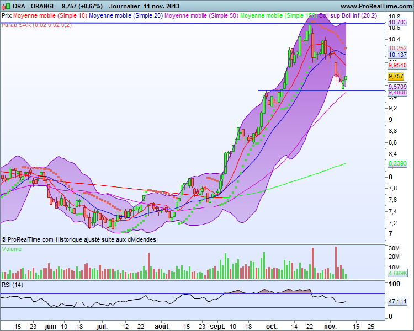The width and height of the screenshot is (414, 331).
Task: Click the tallest red volume bar in November
Action: click(336, 263)
